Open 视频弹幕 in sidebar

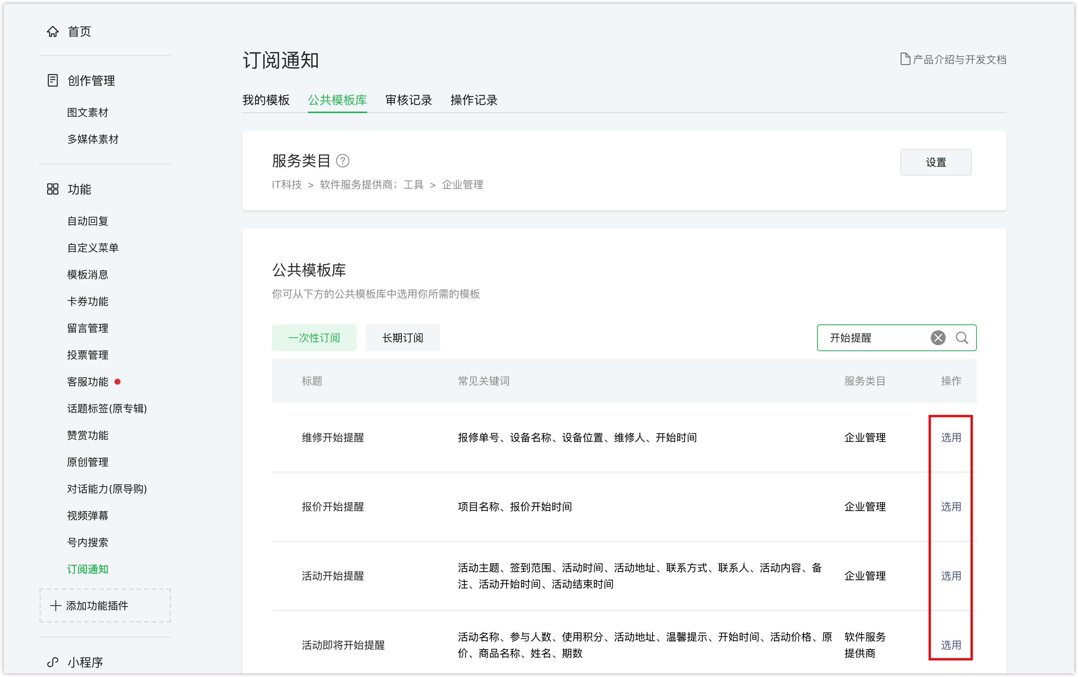click(x=88, y=515)
